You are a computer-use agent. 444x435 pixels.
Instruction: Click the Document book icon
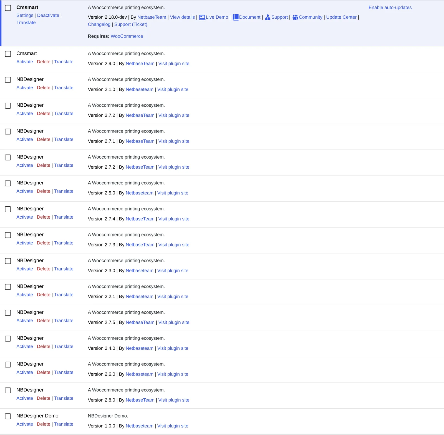point(236,17)
